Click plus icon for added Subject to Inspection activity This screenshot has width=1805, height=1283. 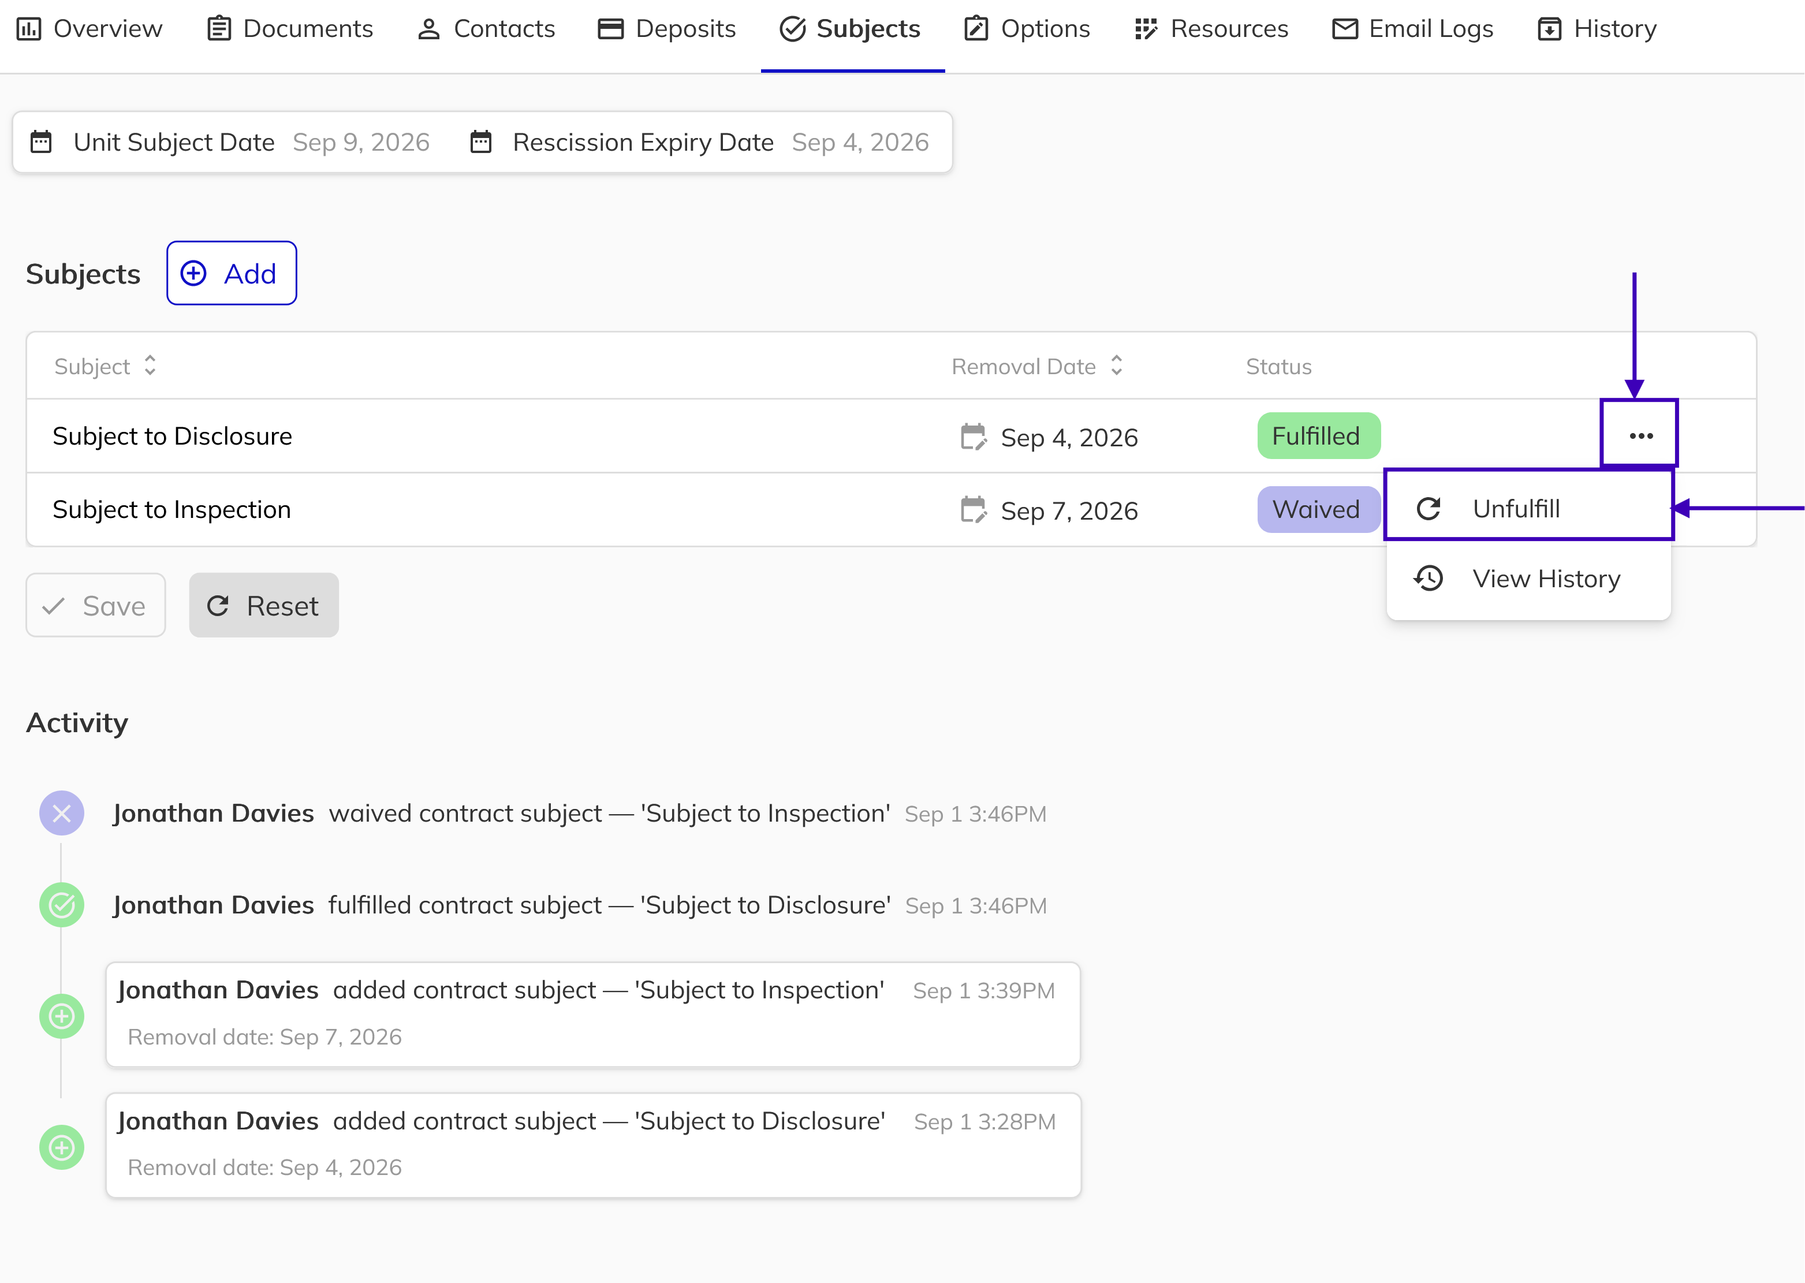pos(62,1016)
